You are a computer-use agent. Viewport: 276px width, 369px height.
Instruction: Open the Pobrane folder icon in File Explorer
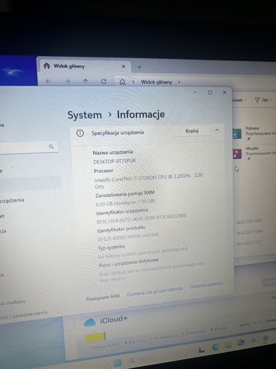237,133
